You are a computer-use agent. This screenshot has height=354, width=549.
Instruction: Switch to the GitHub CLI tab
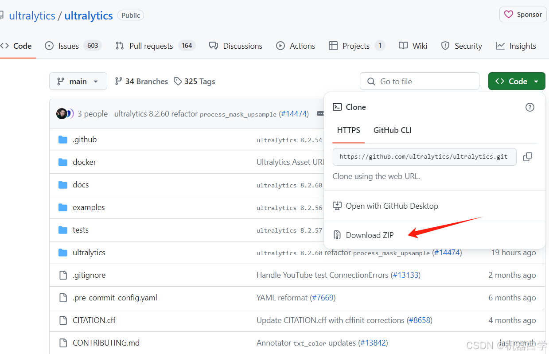392,130
